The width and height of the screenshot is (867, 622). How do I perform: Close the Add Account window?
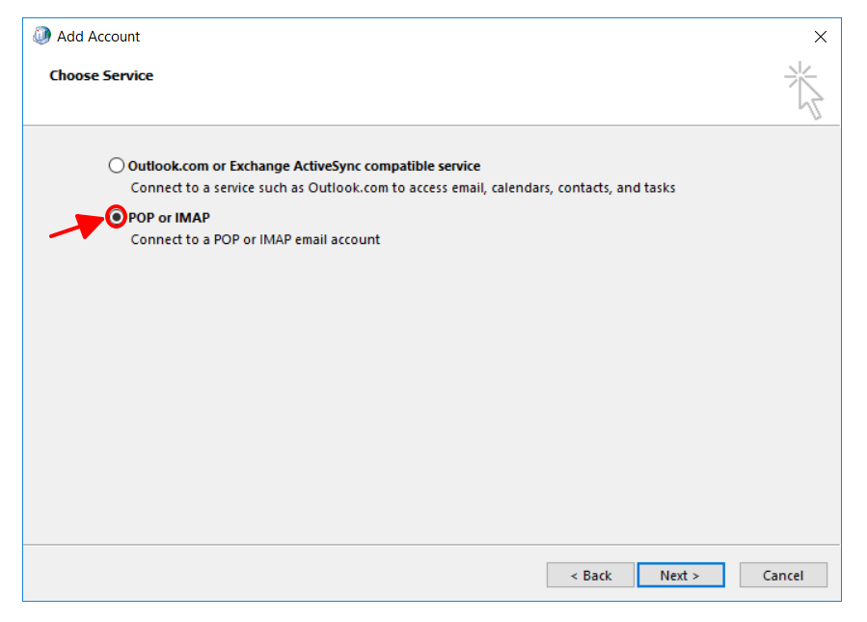(821, 37)
